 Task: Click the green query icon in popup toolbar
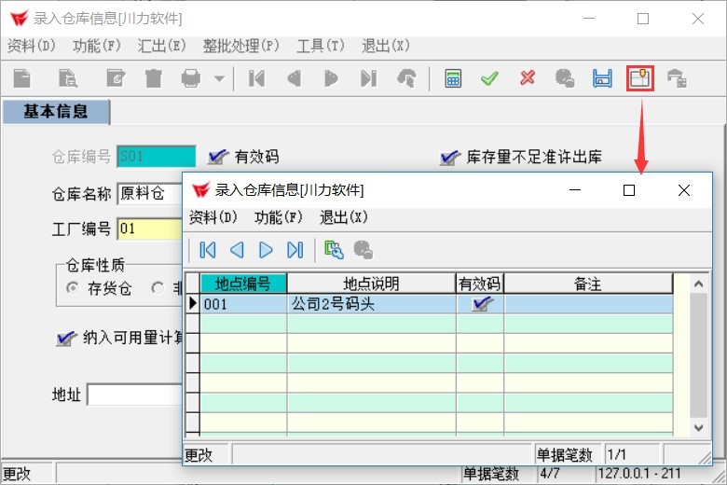click(x=333, y=250)
